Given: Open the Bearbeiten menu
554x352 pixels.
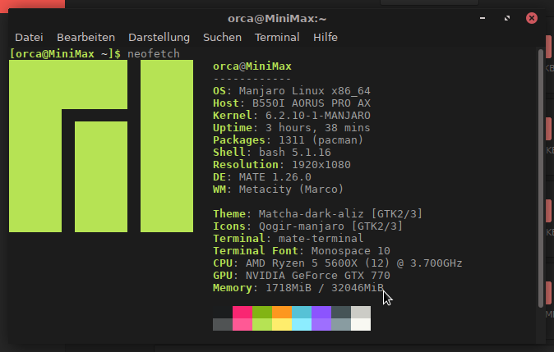Looking at the screenshot, I should coord(85,38).
